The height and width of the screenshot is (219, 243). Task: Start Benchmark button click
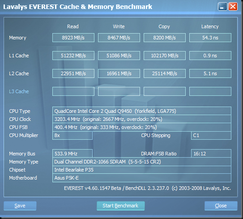pos(120,206)
